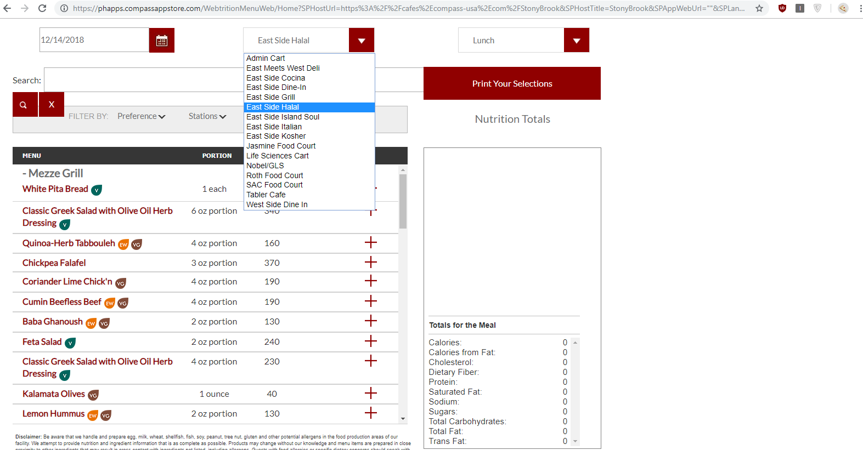Select East Side Kosher option
Viewport: 863px width, 450px height.
[x=309, y=136]
